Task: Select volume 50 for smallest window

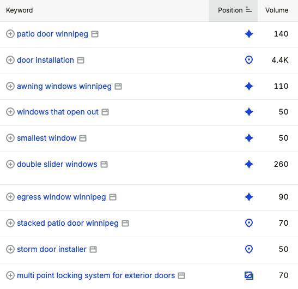Action: point(283,138)
